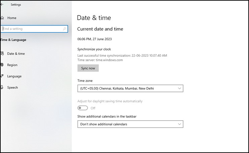Click the Sync now button
The image size is (249, 153).
click(x=88, y=68)
